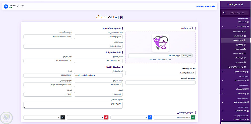This screenshot has height=124, width=251.
Task: Expand the user management (إدارة المستخدمين) menu
Action: [x=236, y=72]
